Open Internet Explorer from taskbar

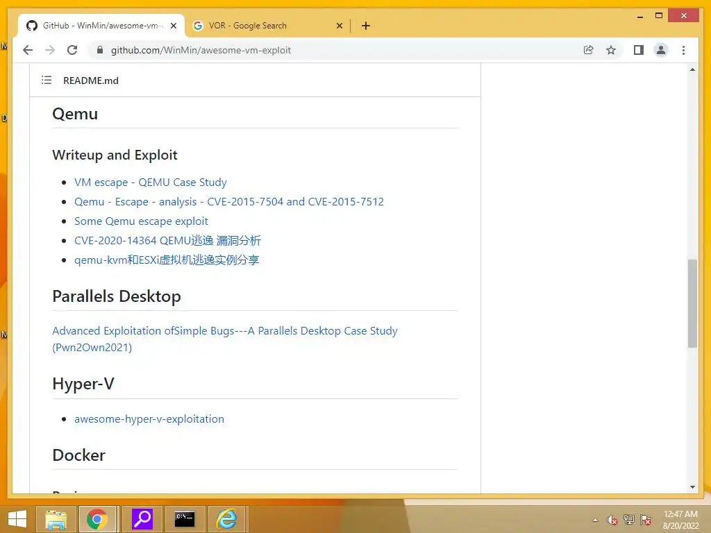[226, 519]
